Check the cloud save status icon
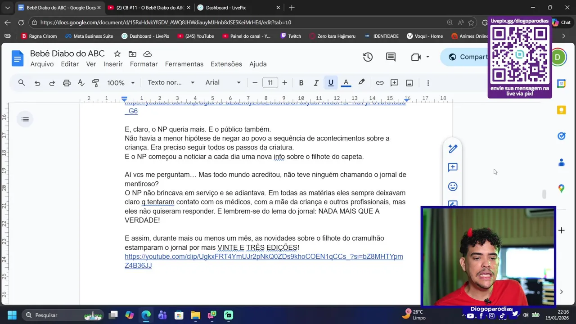The image size is (576, 324). (x=147, y=54)
